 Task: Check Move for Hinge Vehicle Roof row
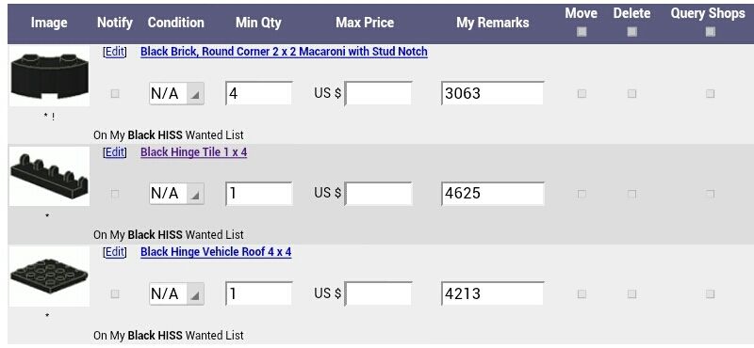582,293
